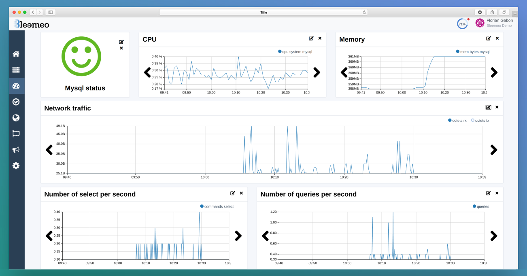Advance Memory chart using its right arrow
Image resolution: width=527 pixels, height=276 pixels.
pos(494,72)
